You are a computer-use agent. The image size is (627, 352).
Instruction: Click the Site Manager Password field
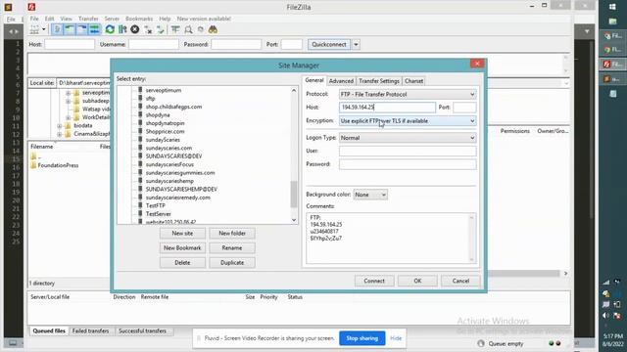pos(408,164)
